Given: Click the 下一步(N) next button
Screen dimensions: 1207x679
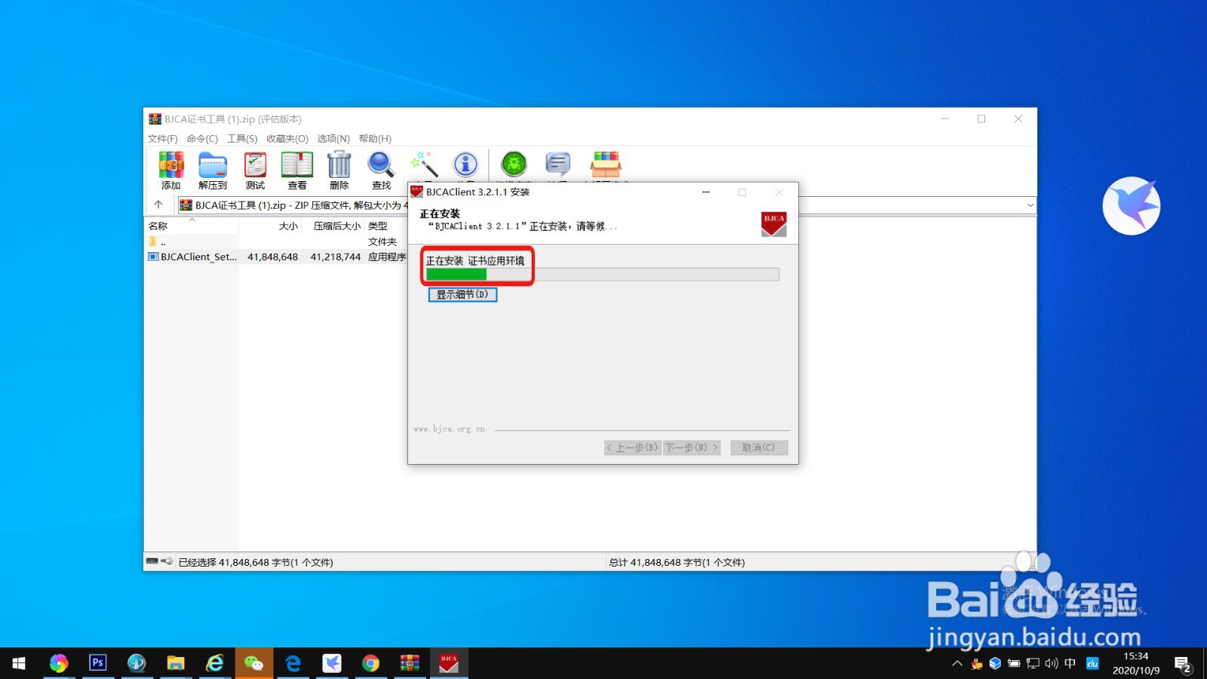Looking at the screenshot, I should (x=692, y=447).
